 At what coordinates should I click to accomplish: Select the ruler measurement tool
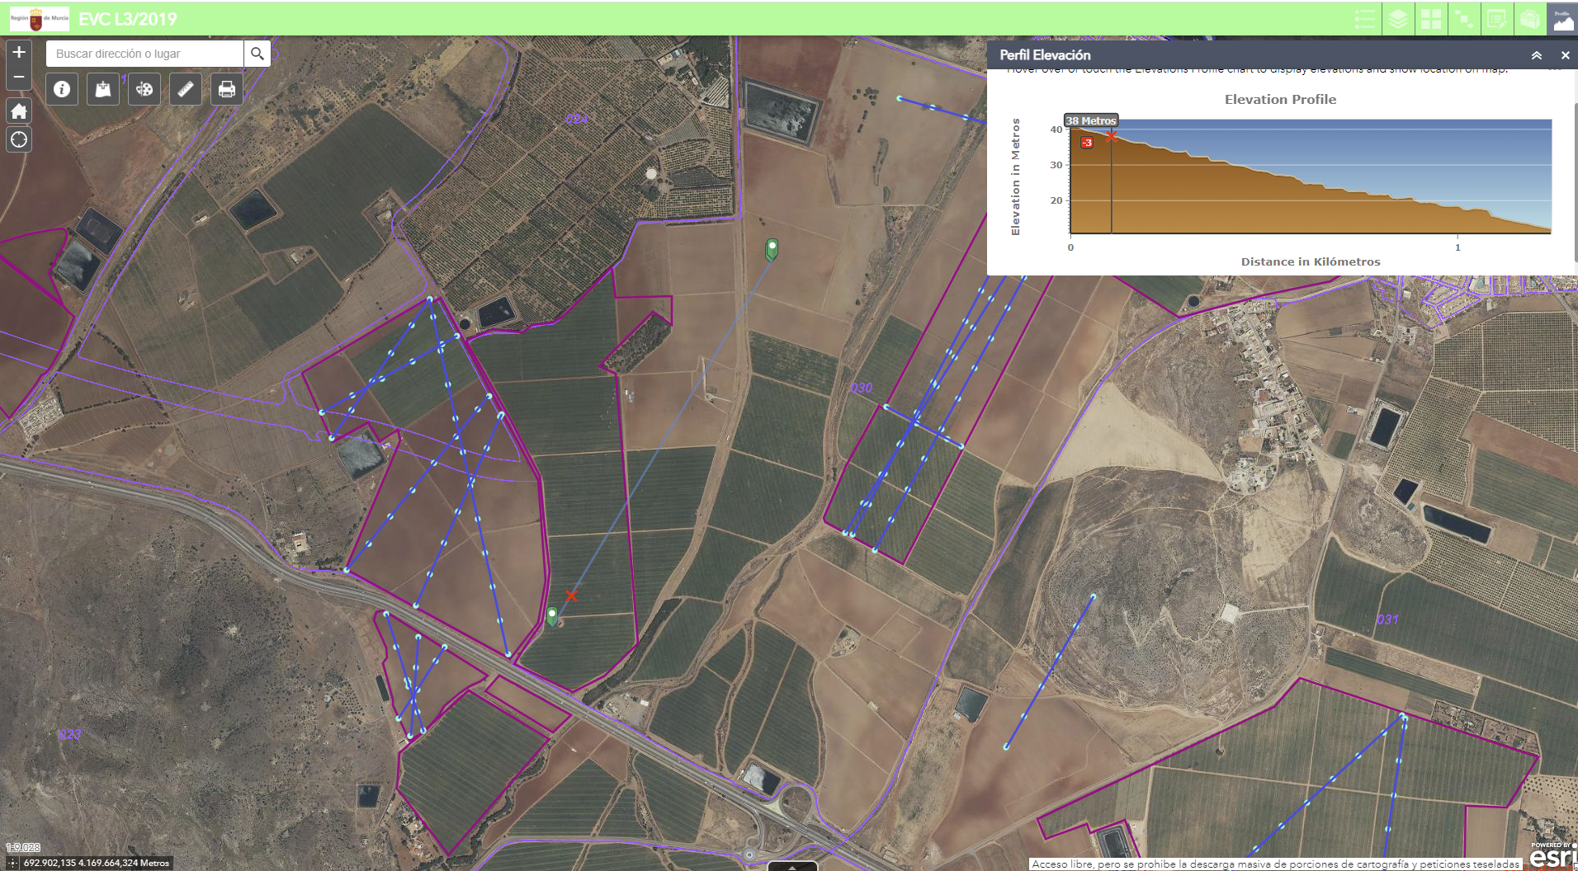pyautogui.click(x=186, y=89)
